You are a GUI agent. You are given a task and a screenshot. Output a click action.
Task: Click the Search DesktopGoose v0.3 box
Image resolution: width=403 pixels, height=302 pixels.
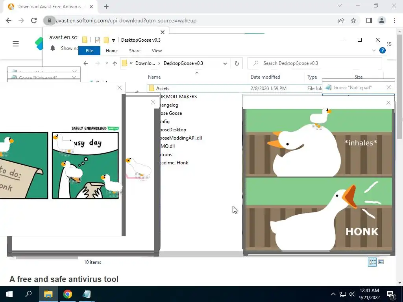314,63
